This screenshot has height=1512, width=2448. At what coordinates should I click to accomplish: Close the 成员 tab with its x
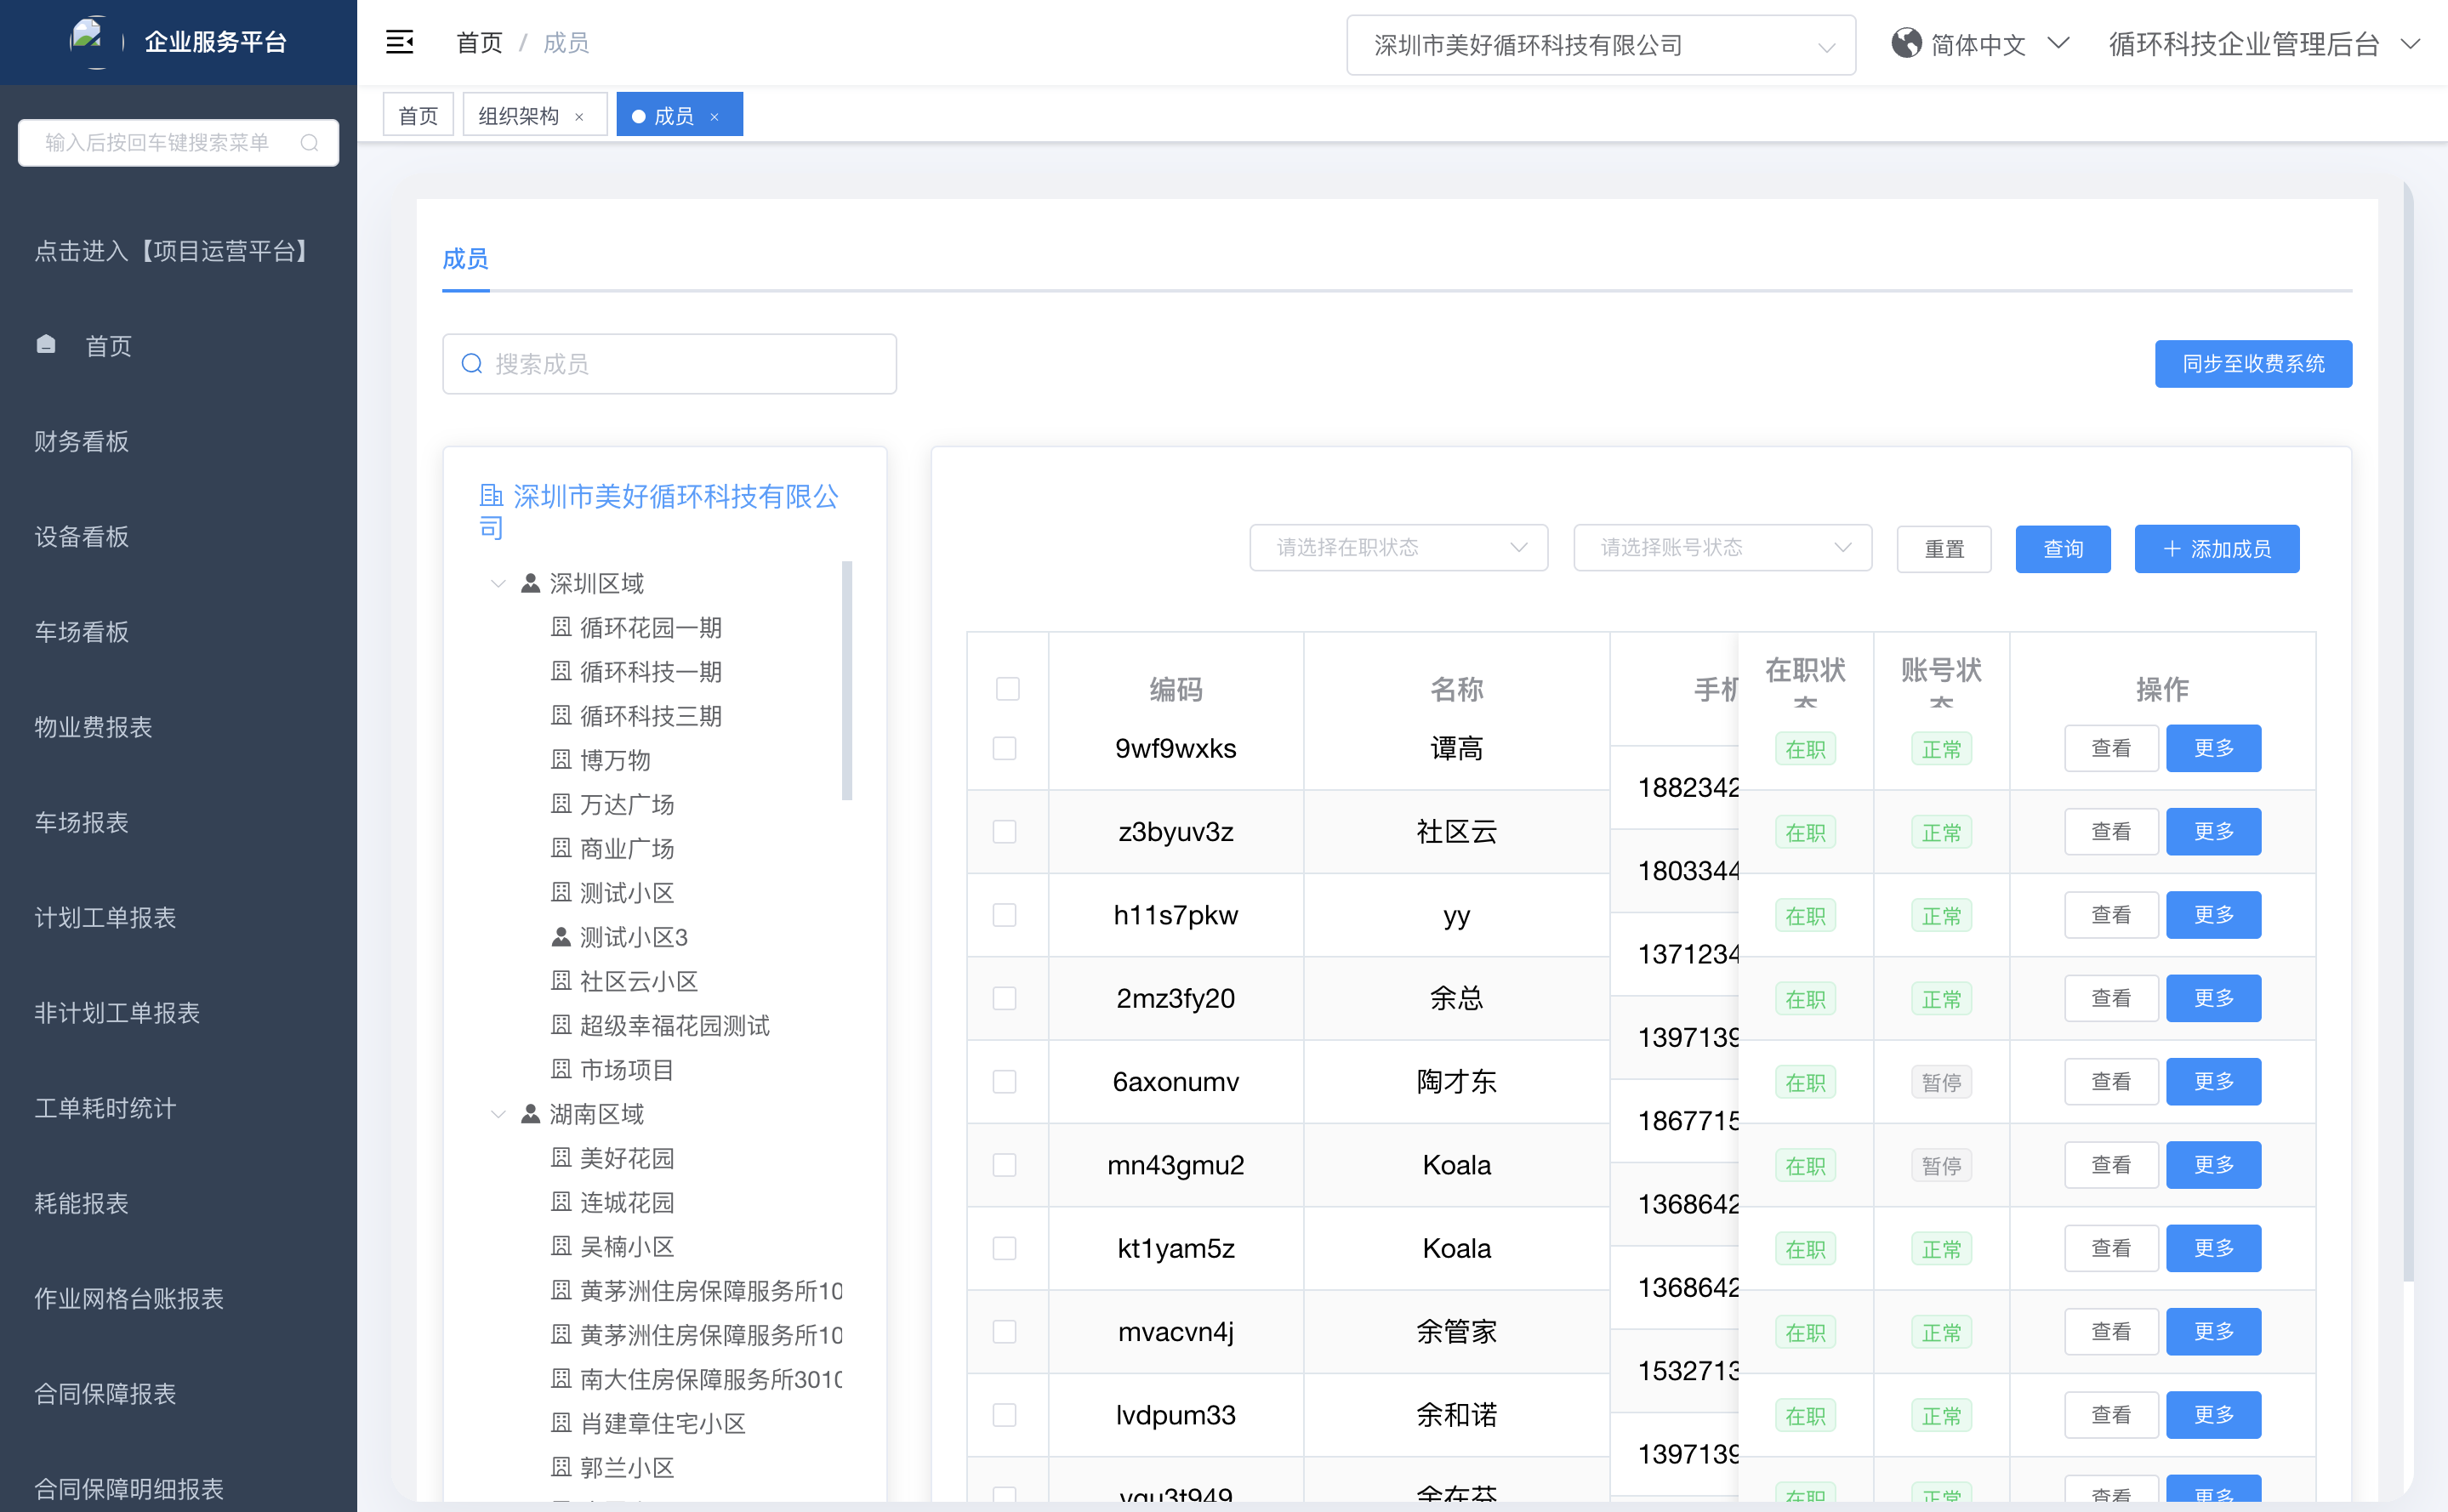point(714,117)
